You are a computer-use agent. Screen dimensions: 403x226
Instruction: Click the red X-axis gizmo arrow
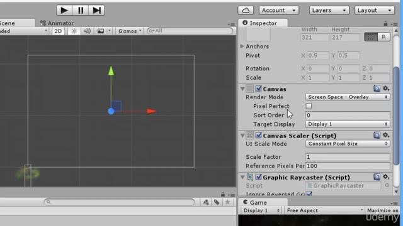pyautogui.click(x=151, y=111)
